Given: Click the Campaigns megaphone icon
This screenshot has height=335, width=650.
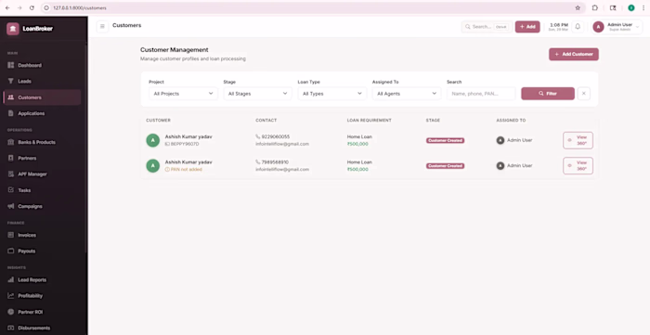Looking at the screenshot, I should (11, 206).
